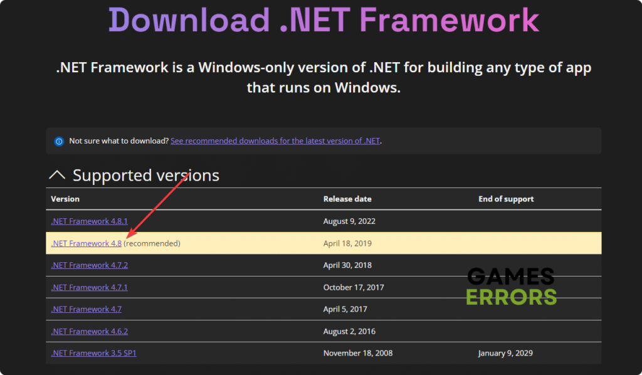
Task: Click the chevron above the versions table
Action: (56, 175)
